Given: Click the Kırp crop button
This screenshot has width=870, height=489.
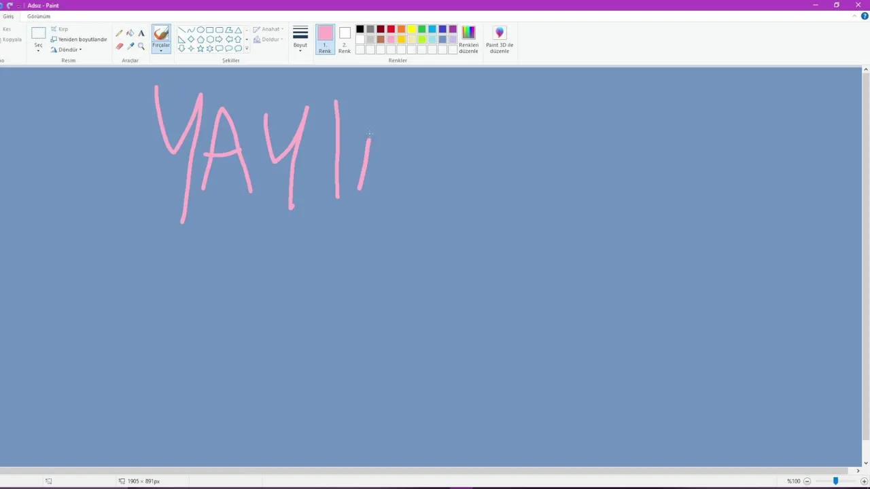Looking at the screenshot, I should (x=60, y=29).
